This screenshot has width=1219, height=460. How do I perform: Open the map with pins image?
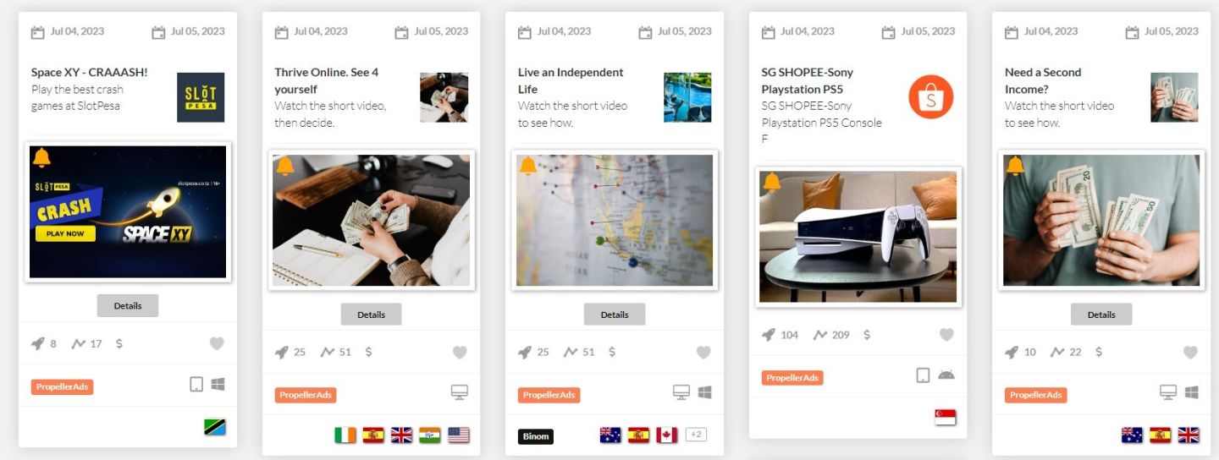click(x=615, y=221)
